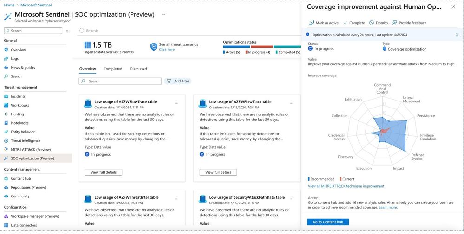This screenshot has width=464, height=234.
Task: Click the 1.5 TB ingested data value
Action: 102,45
